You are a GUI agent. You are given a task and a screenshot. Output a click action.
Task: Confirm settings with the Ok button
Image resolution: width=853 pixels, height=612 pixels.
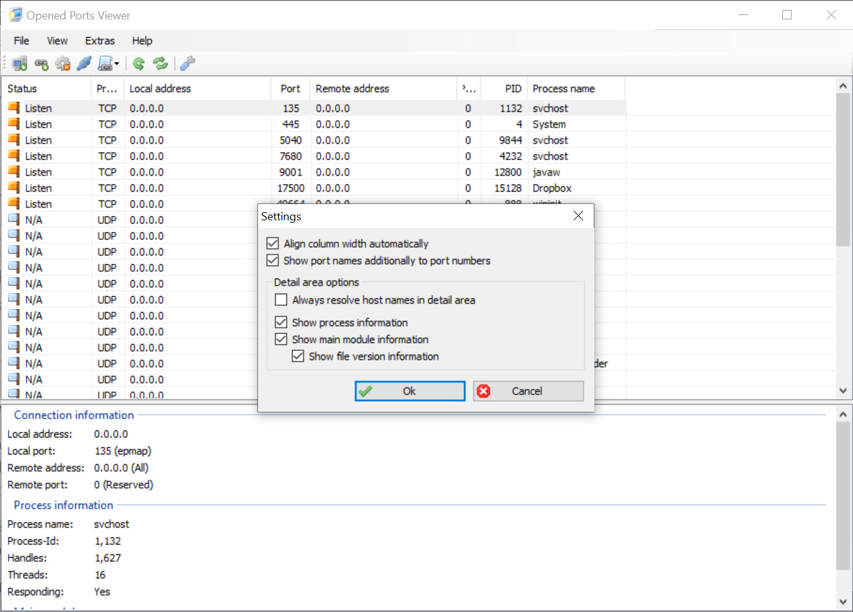[x=410, y=391]
